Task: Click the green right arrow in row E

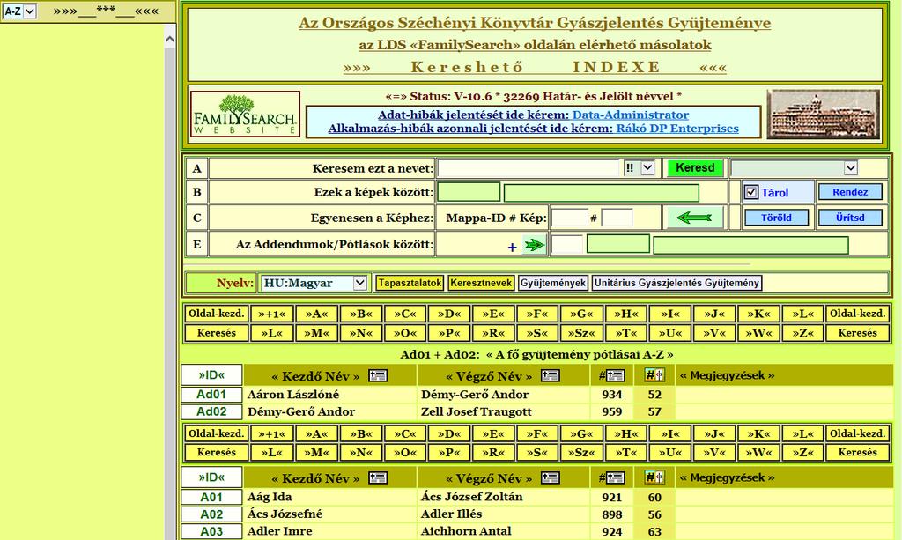Action: [x=534, y=245]
